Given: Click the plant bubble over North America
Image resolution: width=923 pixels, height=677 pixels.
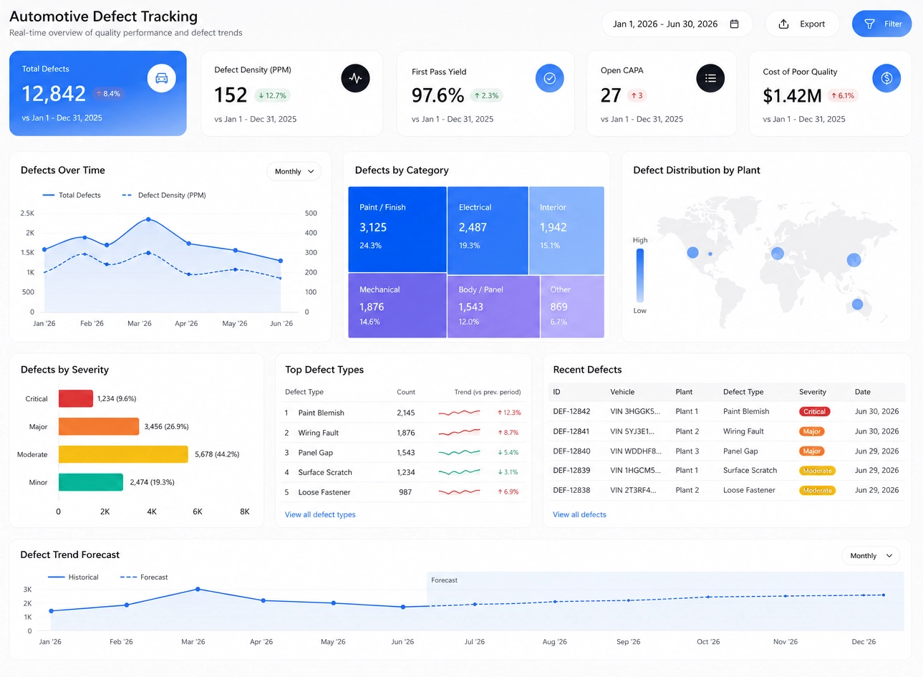Looking at the screenshot, I should (692, 252).
